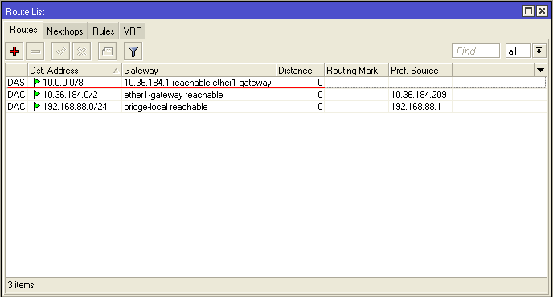Sort by the Distance column header
This screenshot has width=553, height=297.
300,71
